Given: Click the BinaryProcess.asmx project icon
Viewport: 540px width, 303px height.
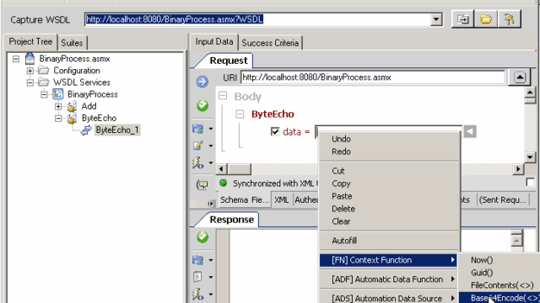Looking at the screenshot, I should pyautogui.click(x=30, y=59).
